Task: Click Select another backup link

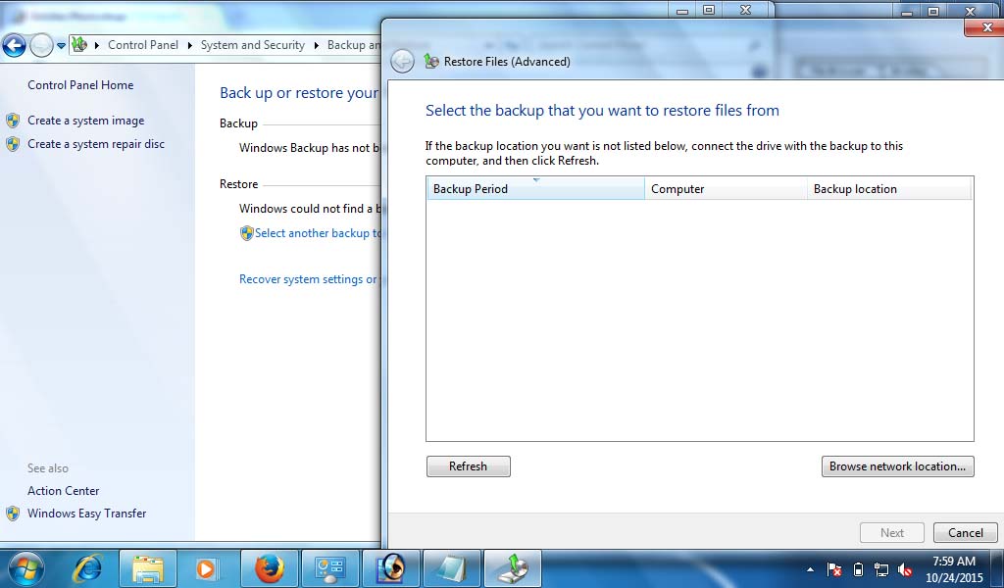Action: [318, 233]
